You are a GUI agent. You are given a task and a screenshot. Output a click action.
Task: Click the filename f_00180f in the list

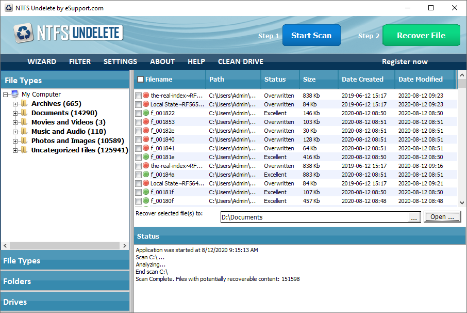(162, 201)
